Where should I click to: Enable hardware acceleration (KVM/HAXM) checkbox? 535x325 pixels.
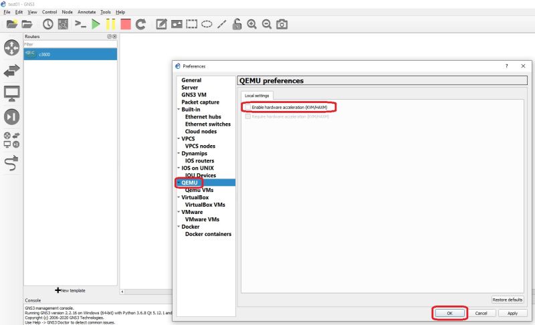click(248, 107)
